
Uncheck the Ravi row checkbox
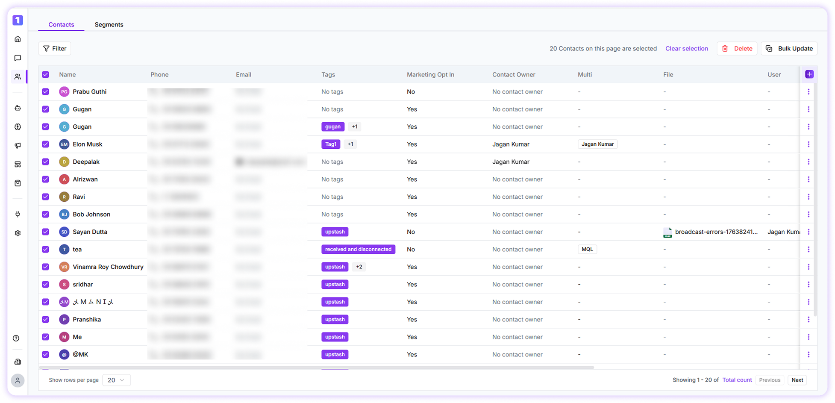[x=45, y=197]
